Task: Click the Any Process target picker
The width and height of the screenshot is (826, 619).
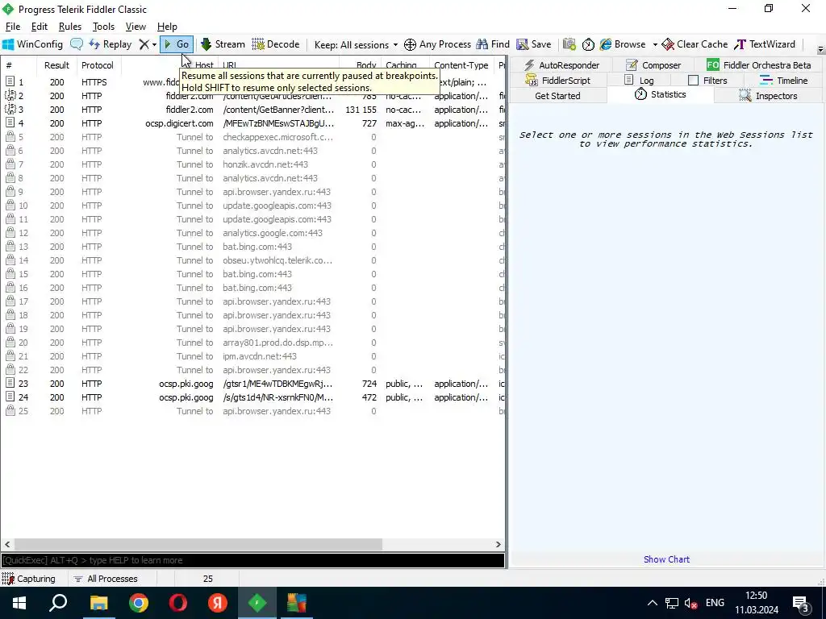Action: tap(437, 44)
